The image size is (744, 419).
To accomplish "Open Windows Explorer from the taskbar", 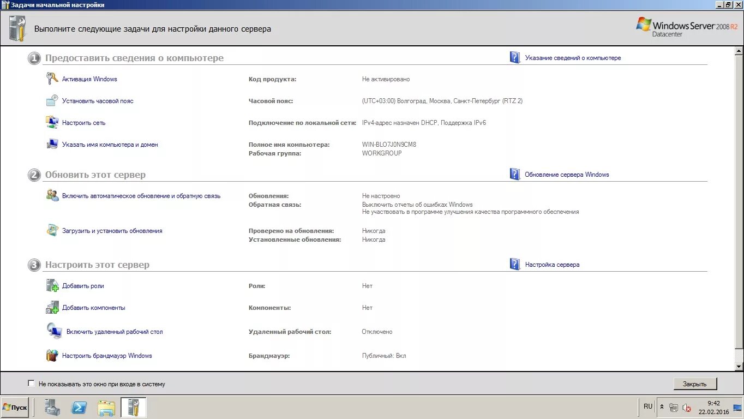I will (106, 408).
